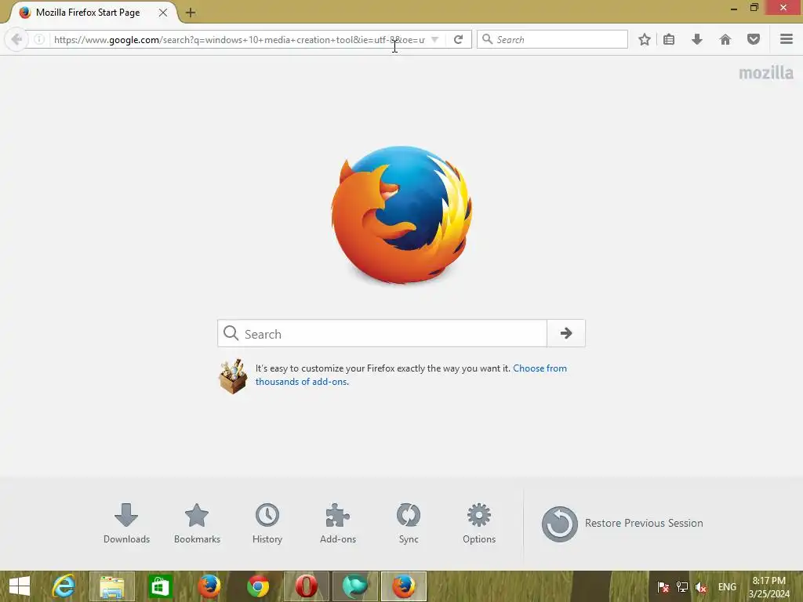Click the back arrow navigation button
This screenshot has width=803, height=602.
click(x=16, y=39)
